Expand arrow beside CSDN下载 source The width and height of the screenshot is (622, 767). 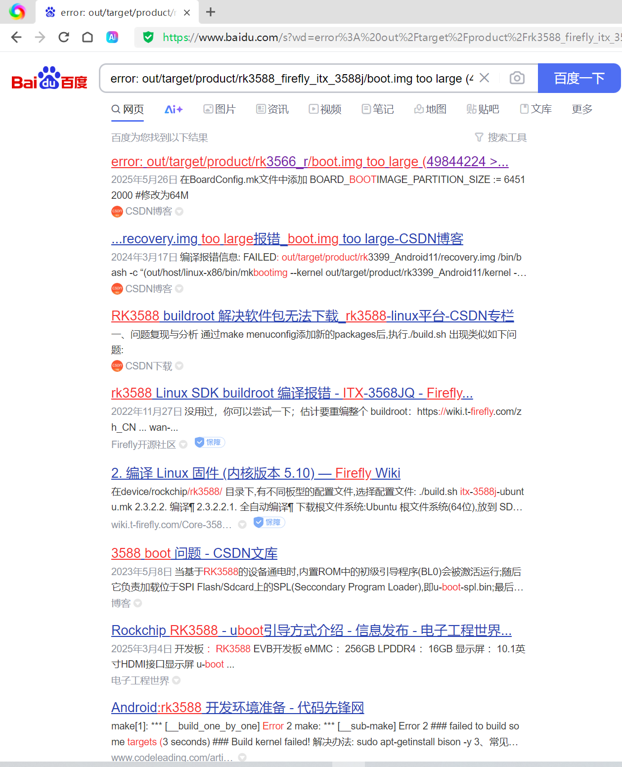tap(179, 365)
